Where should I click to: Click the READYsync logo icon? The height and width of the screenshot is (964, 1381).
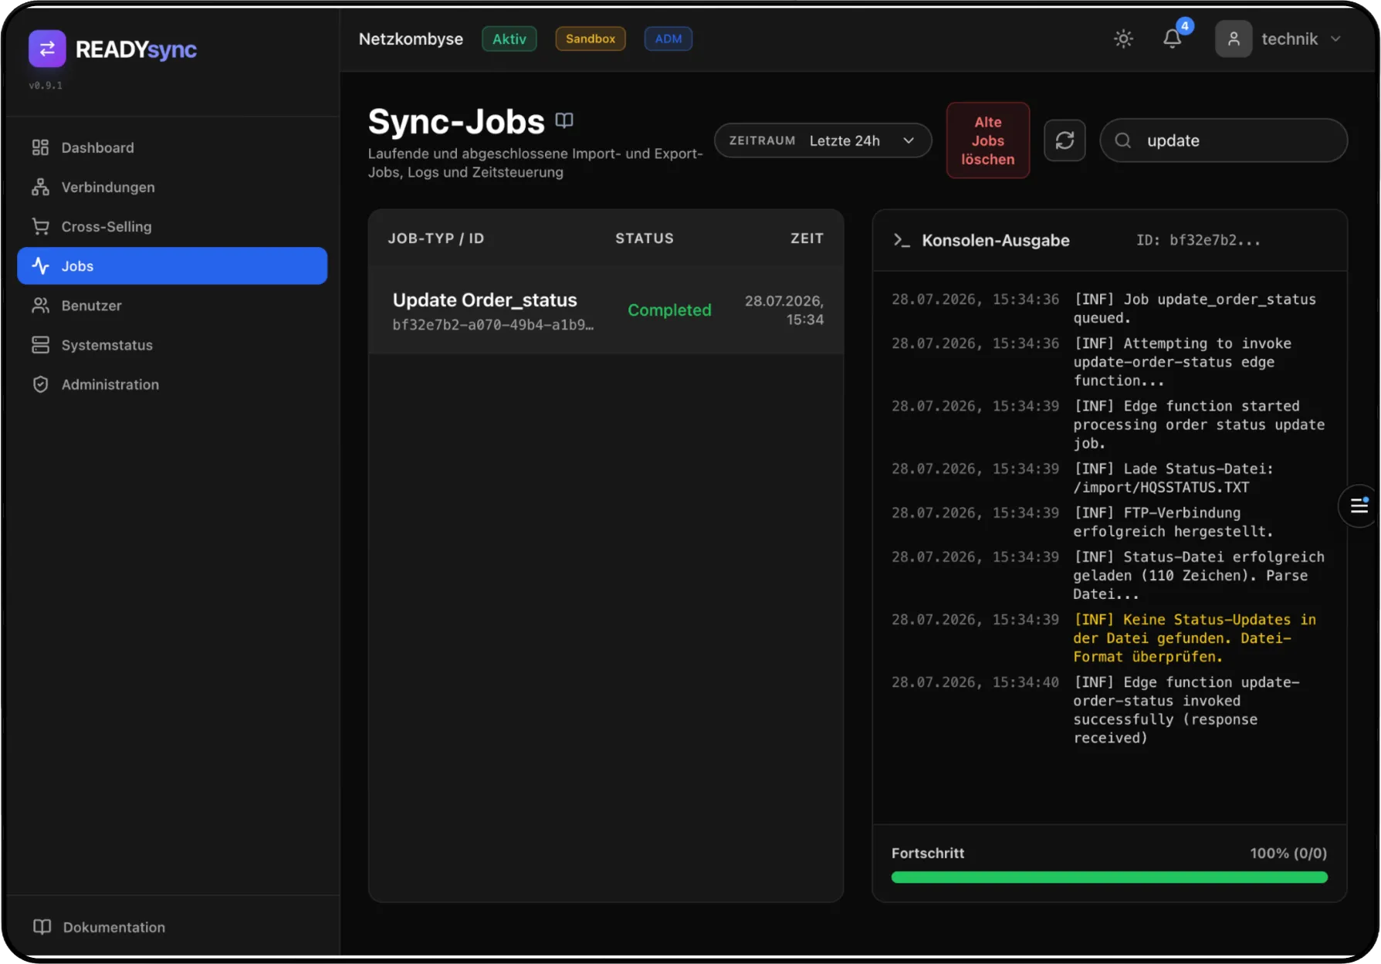(47, 49)
